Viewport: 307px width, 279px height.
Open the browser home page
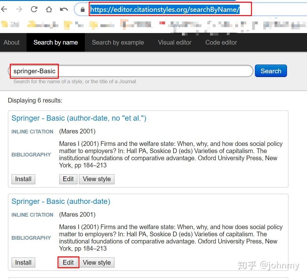(x=48, y=9)
